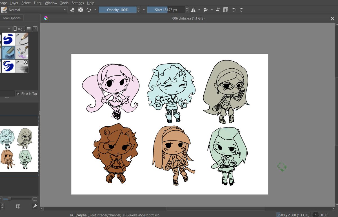Open vertical mirror options dropdown arrow
The image size is (338, 217).
tap(212, 10)
